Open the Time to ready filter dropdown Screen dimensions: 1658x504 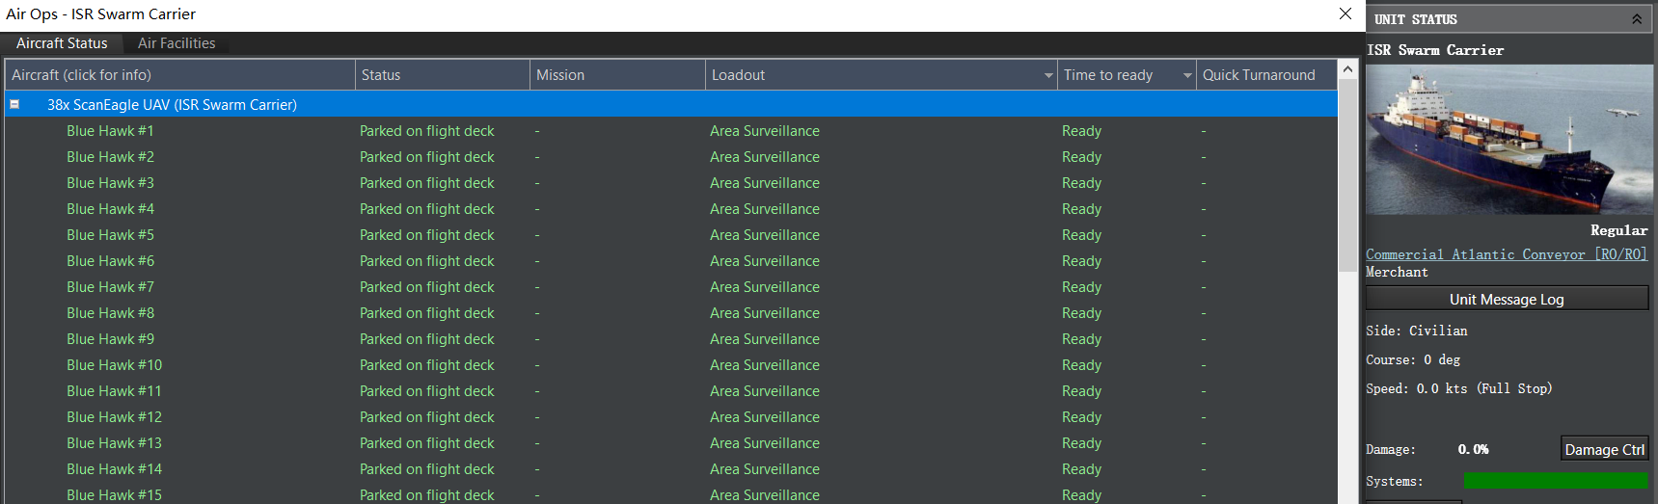[x=1187, y=75]
